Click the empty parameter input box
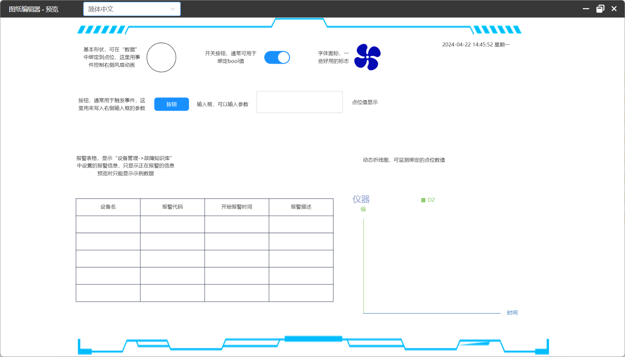This screenshot has width=625, height=357. coord(299,102)
